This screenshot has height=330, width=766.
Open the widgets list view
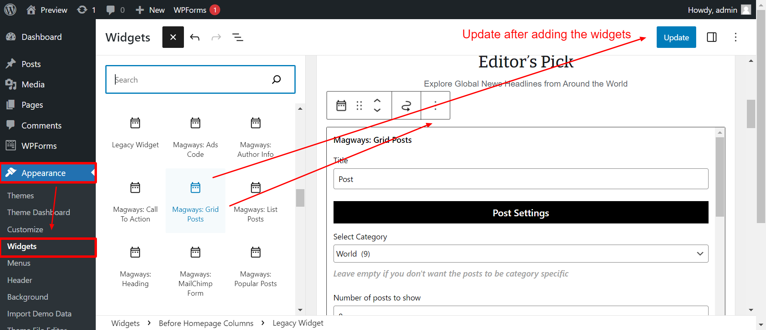(x=238, y=37)
